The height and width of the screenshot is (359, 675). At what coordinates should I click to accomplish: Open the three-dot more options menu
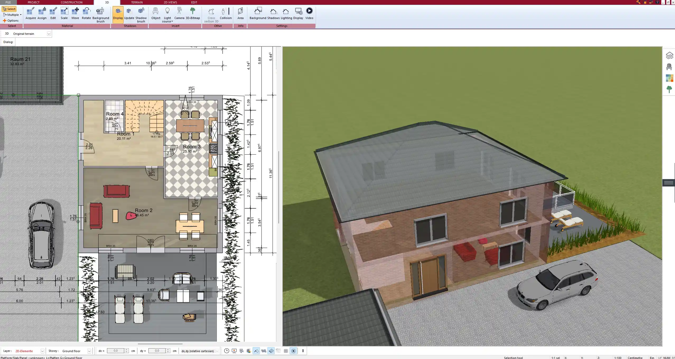(x=303, y=351)
